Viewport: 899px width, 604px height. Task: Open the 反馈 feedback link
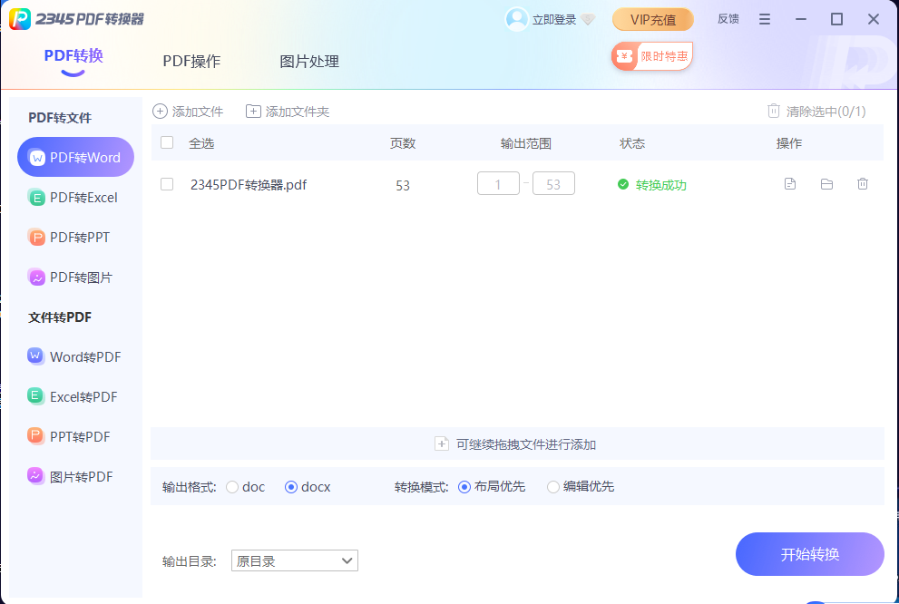pos(728,19)
